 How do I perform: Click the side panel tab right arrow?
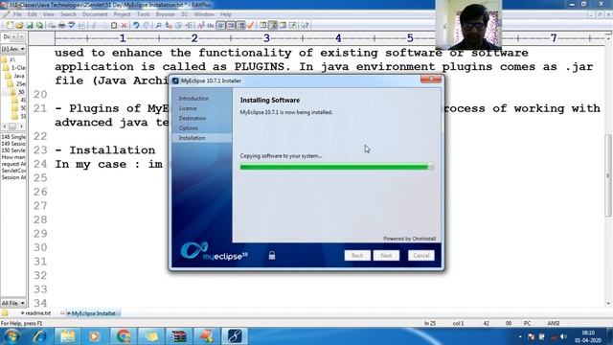pyautogui.click(x=21, y=36)
